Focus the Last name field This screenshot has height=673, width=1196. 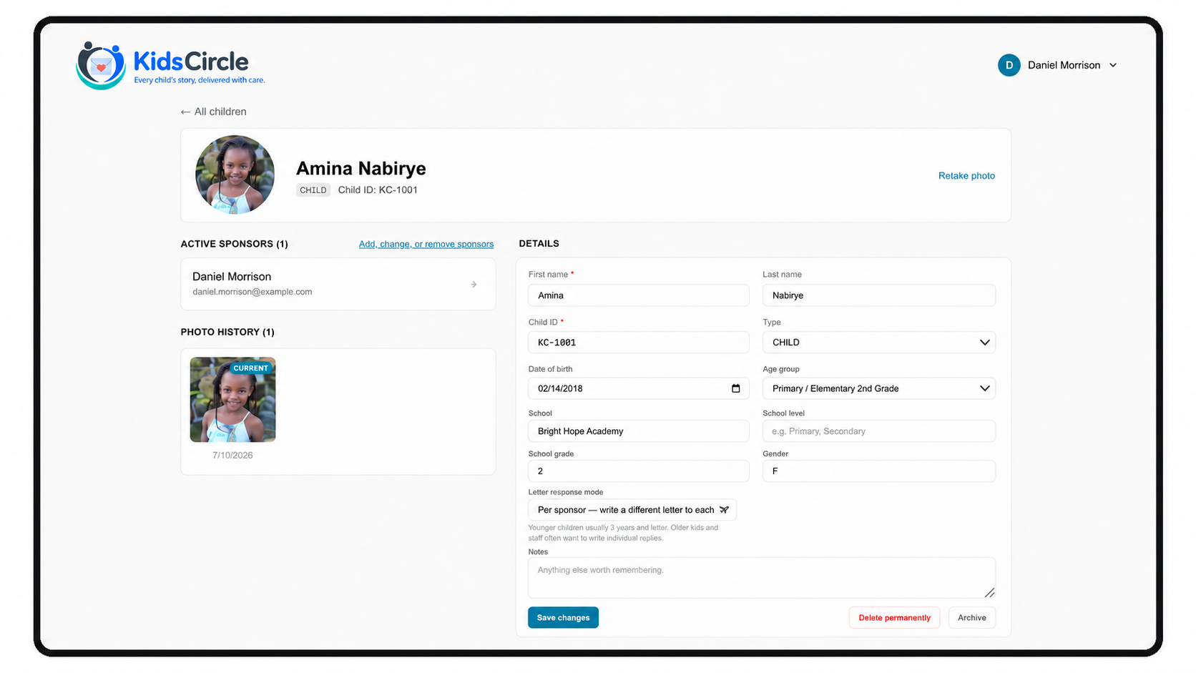coord(878,295)
